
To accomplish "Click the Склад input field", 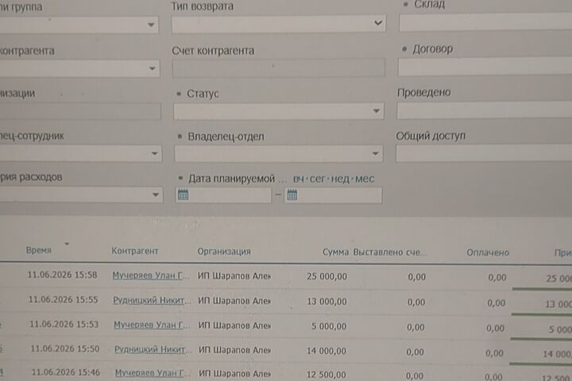I will coord(485,22).
